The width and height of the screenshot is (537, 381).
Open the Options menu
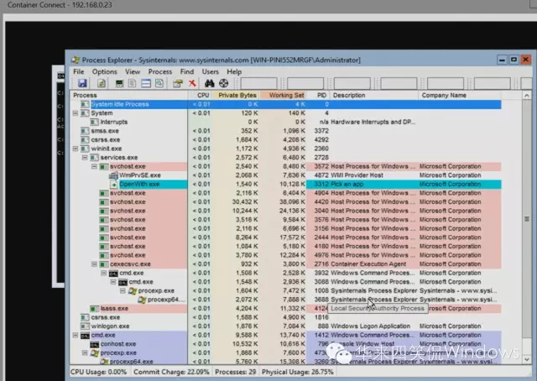click(104, 71)
